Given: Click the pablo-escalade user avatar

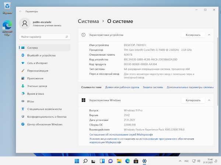Looking at the screenshot, I should click(x=25, y=24).
